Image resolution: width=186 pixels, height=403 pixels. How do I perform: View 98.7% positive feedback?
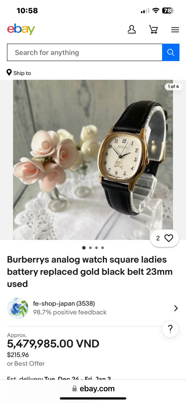click(x=70, y=312)
